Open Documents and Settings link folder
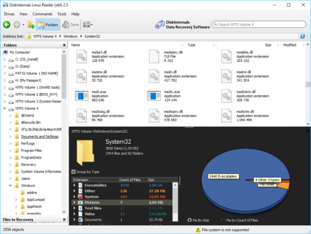This screenshot has height=234, width=311. click(40, 136)
